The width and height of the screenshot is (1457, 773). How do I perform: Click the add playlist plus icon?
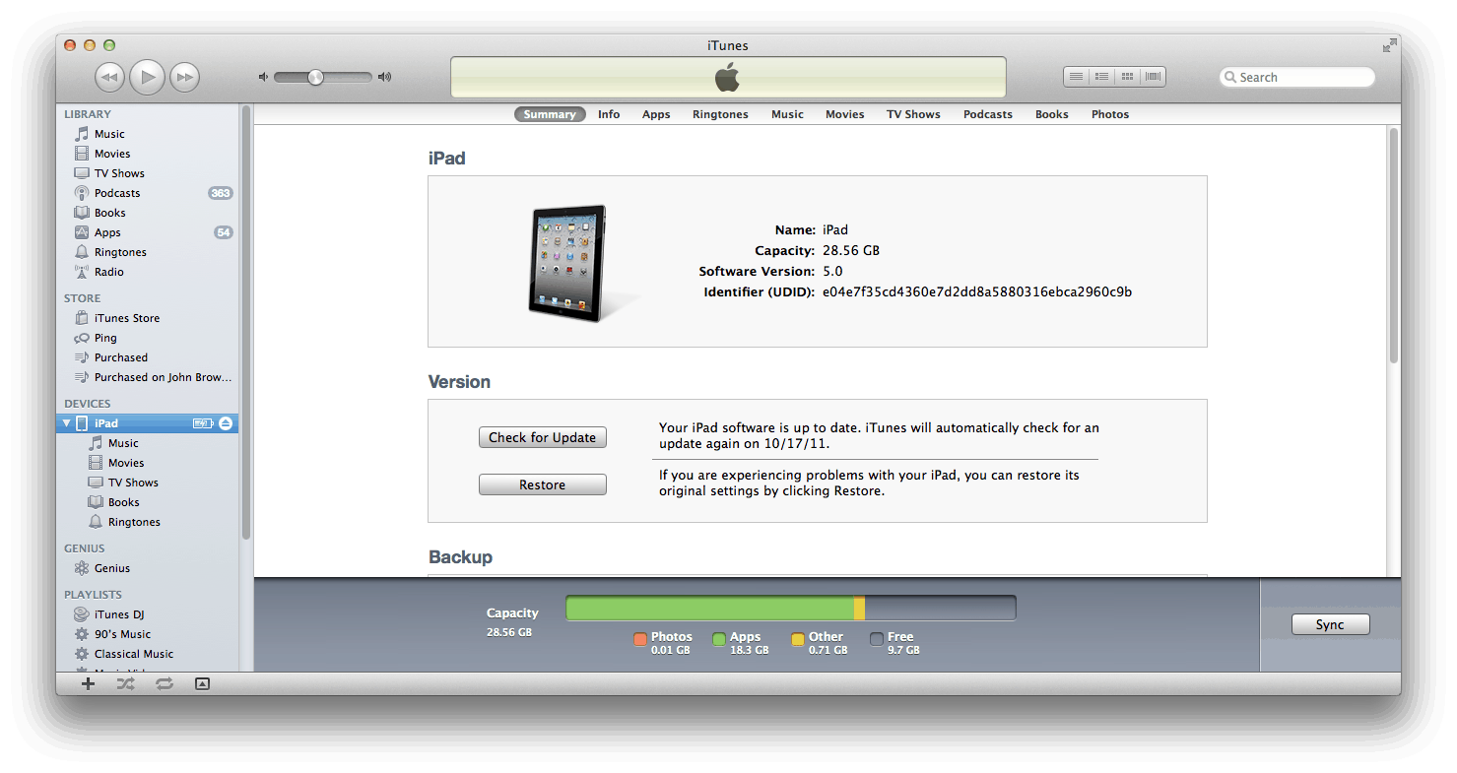88,683
